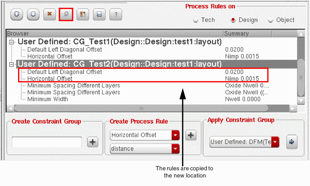This screenshot has height=186, width=310.
Task: Select the Tech radio button
Action: click(196, 20)
